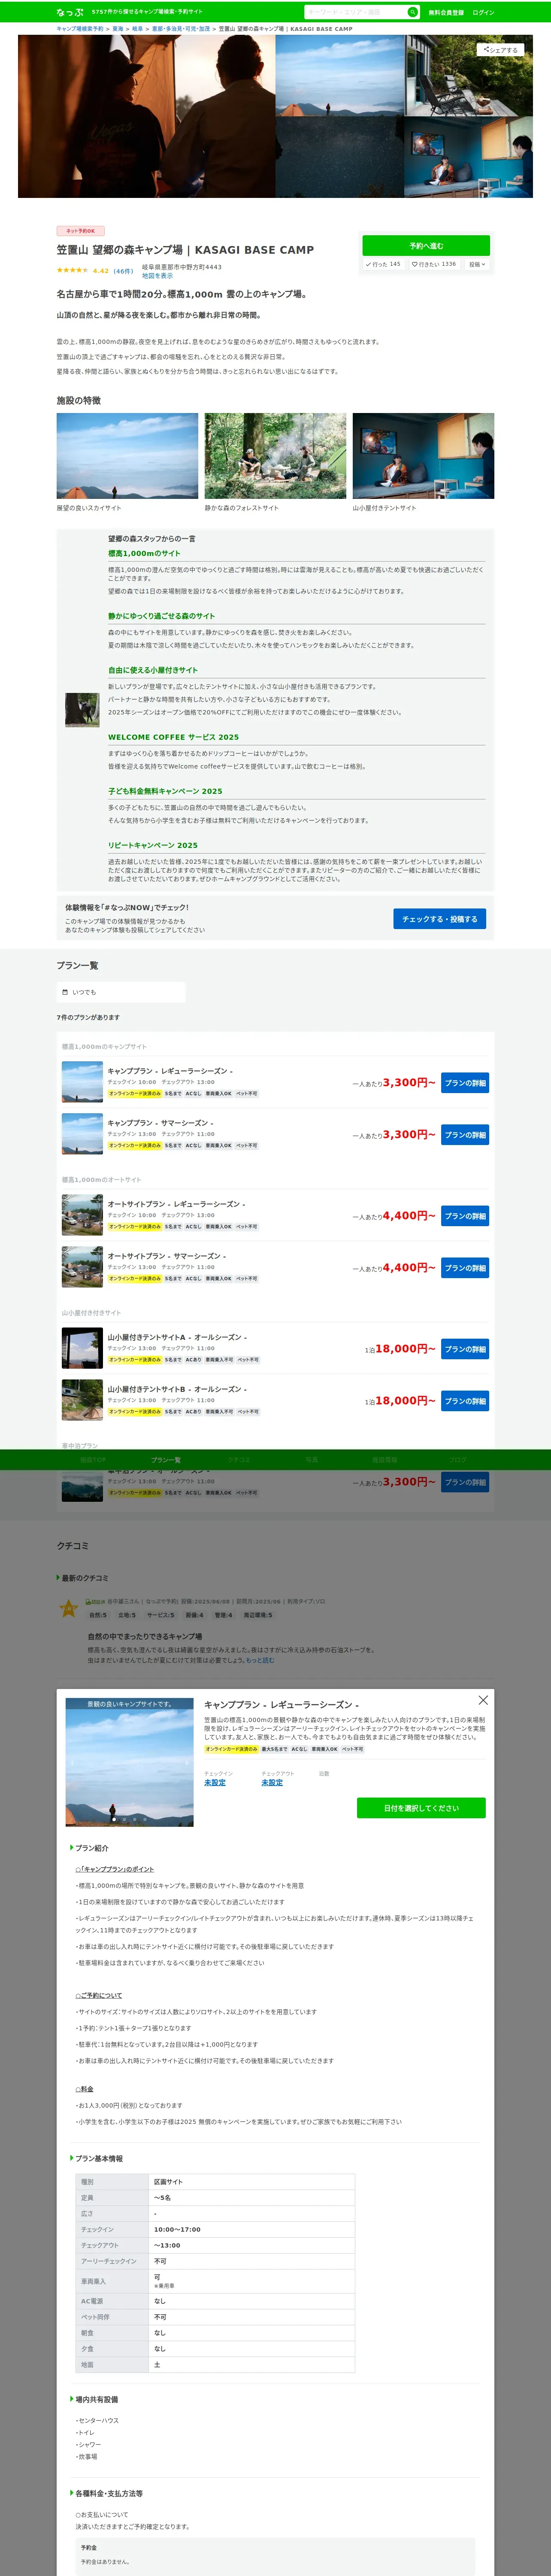Click the チェックする・投稿する button

pyautogui.click(x=440, y=919)
